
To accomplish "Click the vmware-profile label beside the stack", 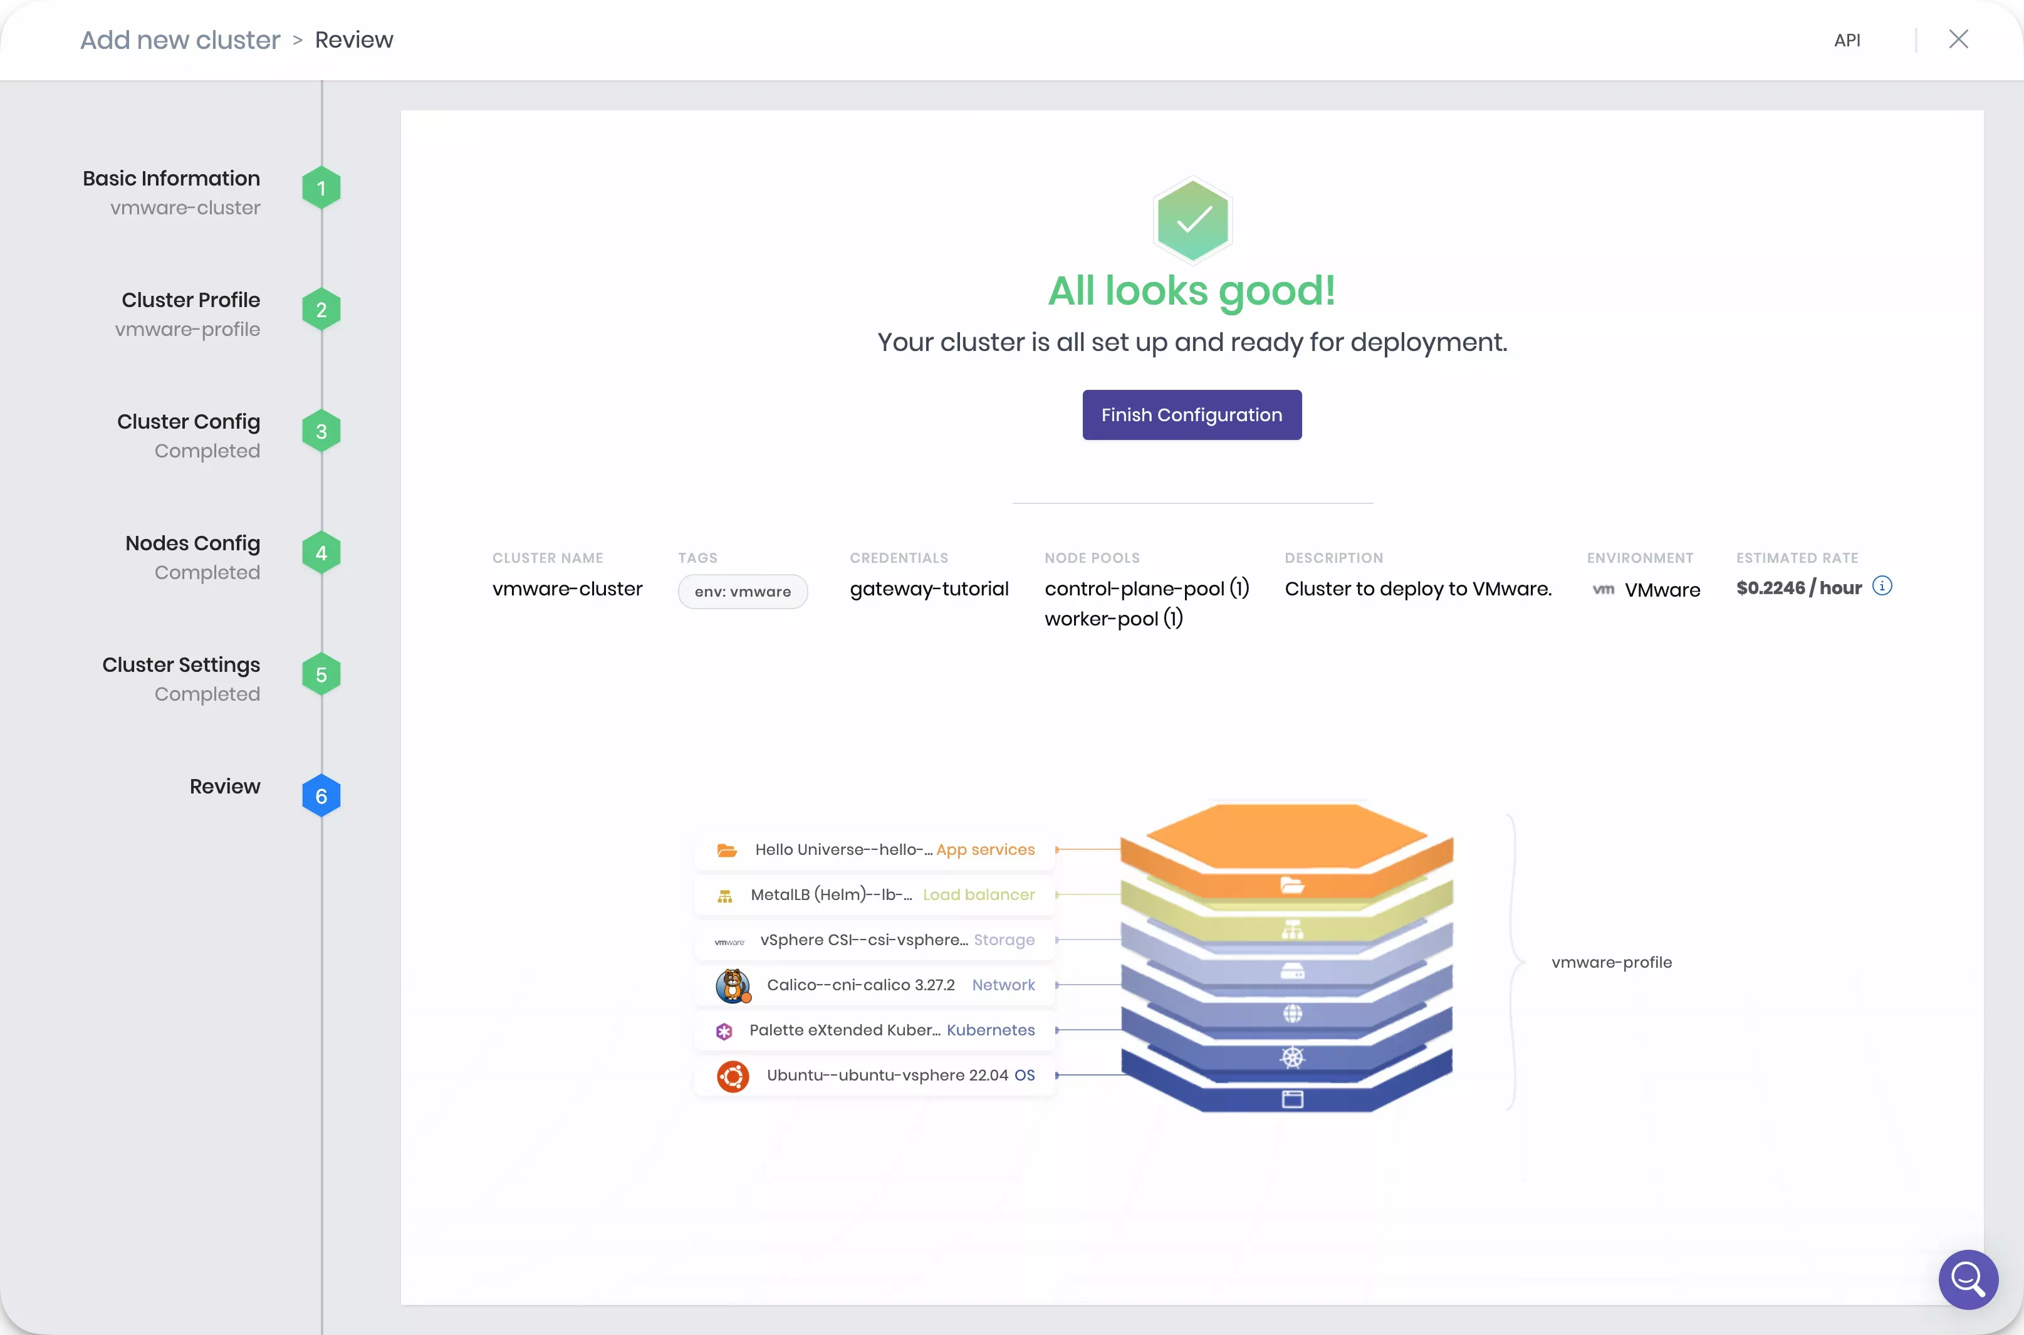I will 1611,962.
